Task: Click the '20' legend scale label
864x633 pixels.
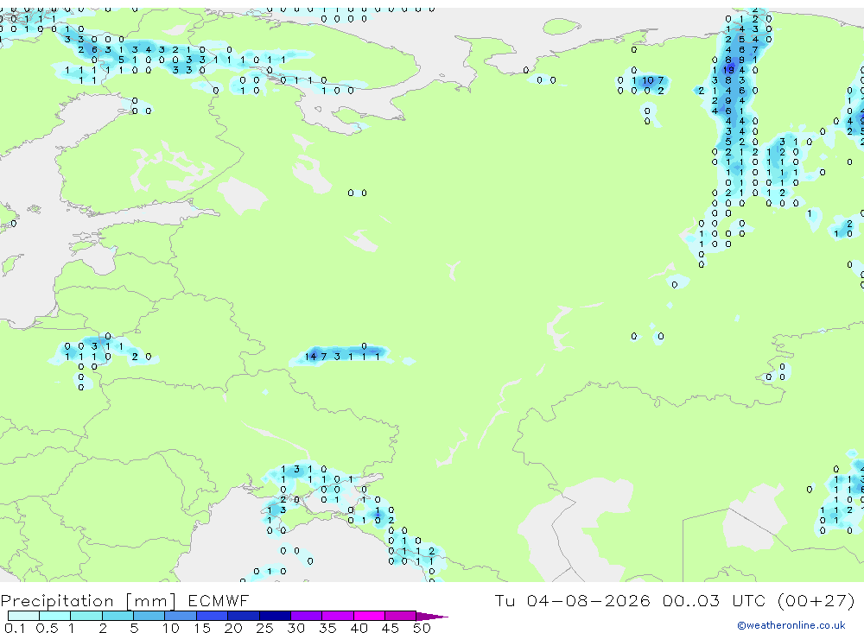Action: tap(233, 628)
